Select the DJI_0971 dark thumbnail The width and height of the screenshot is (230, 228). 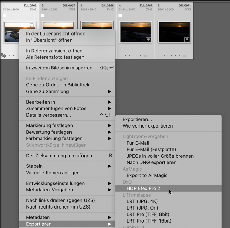click(x=174, y=32)
